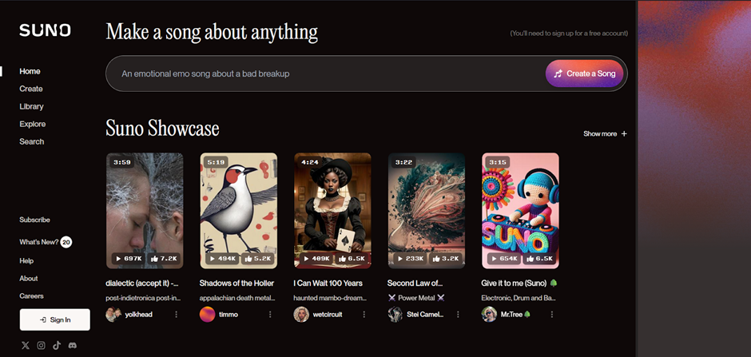Image resolution: width=751 pixels, height=357 pixels.
Task: Play Give it to me with 654K plays
Action: [504, 259]
